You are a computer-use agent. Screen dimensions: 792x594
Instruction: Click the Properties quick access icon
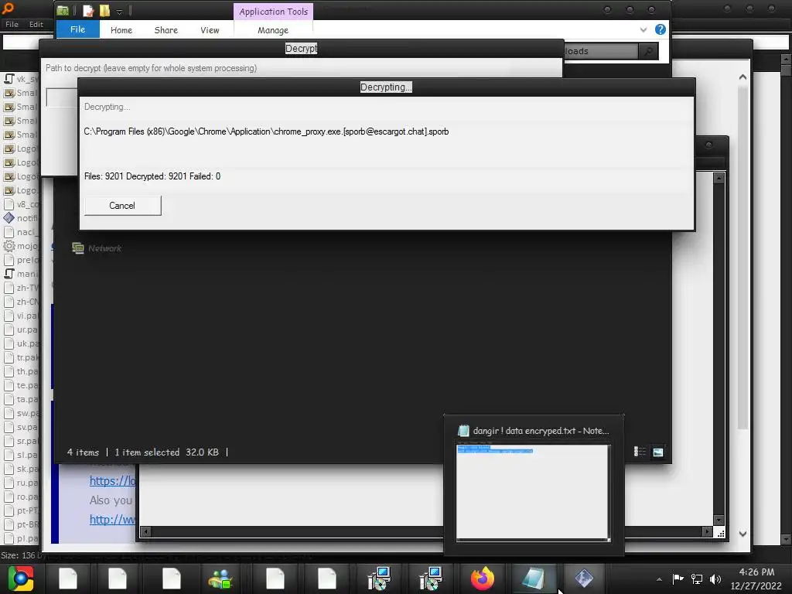coord(88,11)
